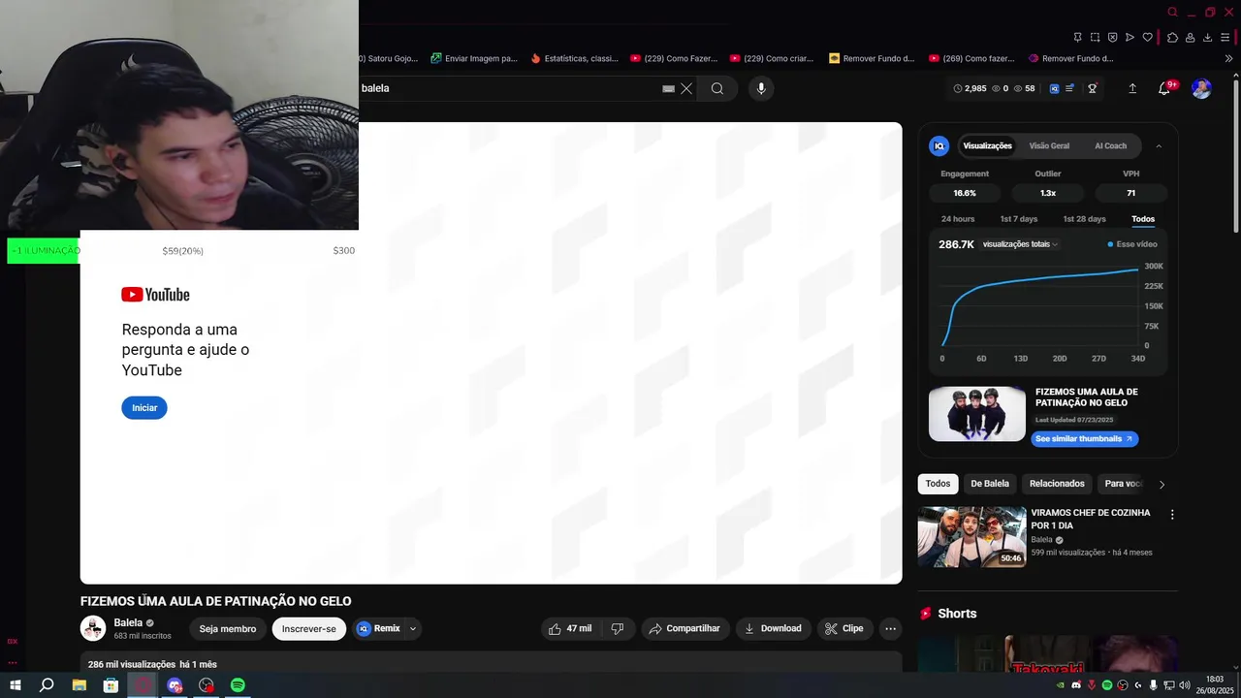This screenshot has height=698, width=1241.
Task: Click the YouTube upload arrow icon
Action: [x=1132, y=88]
